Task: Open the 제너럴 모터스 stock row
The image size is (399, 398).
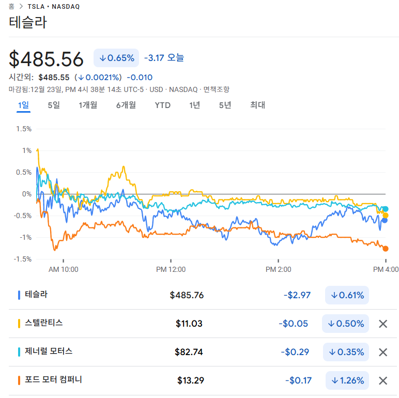Action: pos(49,351)
